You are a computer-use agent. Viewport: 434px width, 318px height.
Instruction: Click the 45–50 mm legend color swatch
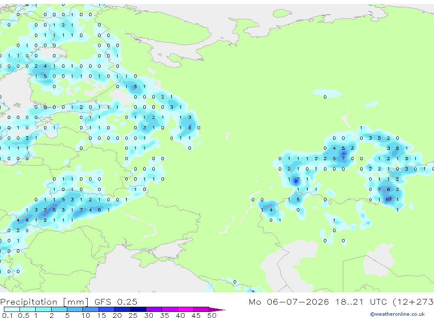pyautogui.click(x=201, y=309)
